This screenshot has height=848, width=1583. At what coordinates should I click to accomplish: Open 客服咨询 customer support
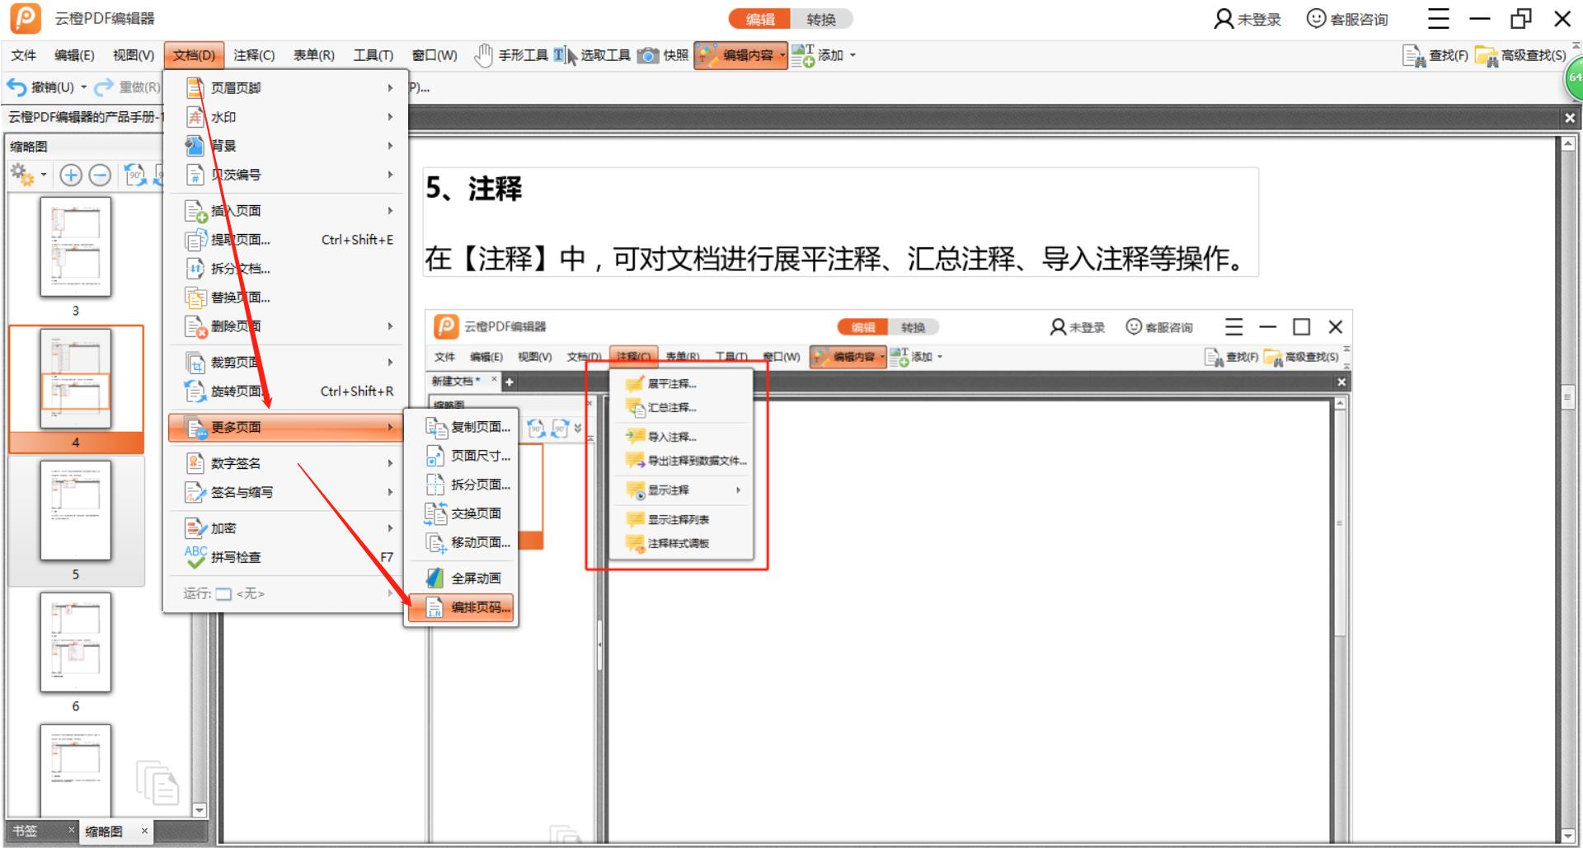click(1347, 18)
